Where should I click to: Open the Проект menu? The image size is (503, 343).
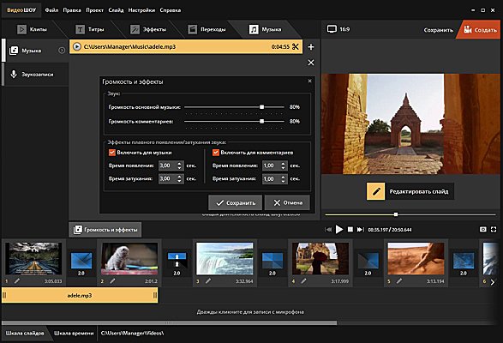click(x=94, y=10)
